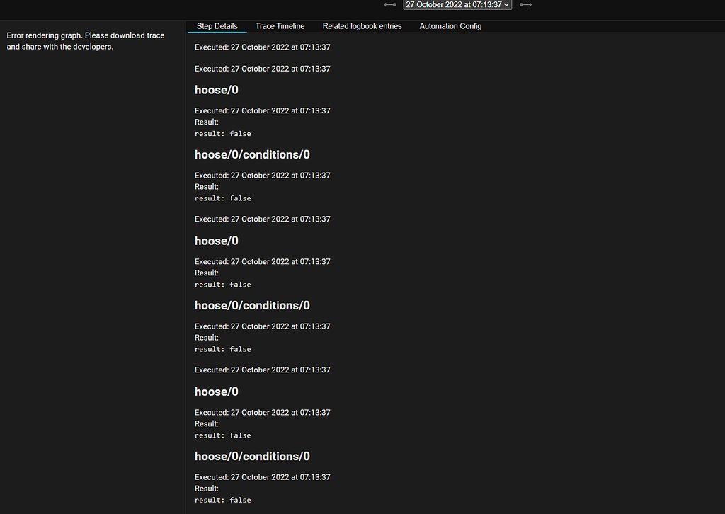Select the first result: false value
The width and height of the screenshot is (725, 514).
pos(222,133)
